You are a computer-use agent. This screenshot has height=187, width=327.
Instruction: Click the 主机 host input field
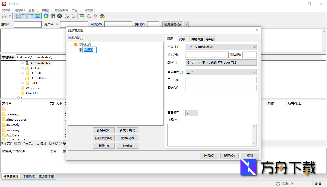(207, 54)
